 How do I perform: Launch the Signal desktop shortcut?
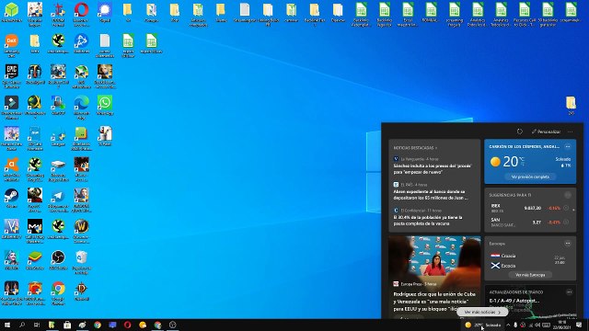pyautogui.click(x=105, y=12)
